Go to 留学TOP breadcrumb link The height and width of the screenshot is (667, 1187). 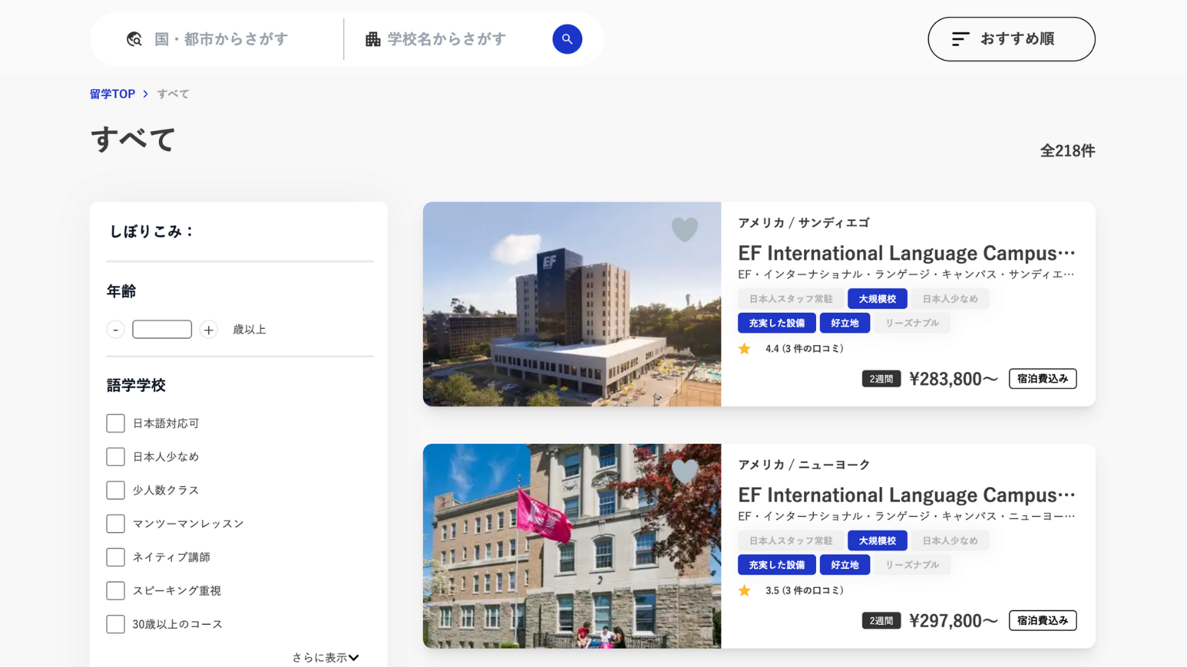point(112,94)
